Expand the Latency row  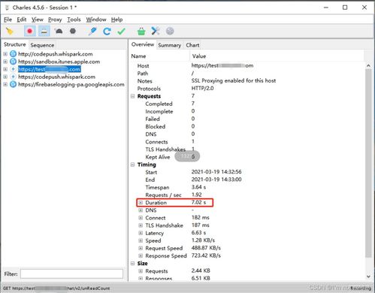click(141, 233)
